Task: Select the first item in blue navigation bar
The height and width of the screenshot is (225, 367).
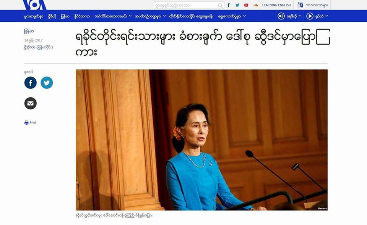Action: click(34, 16)
